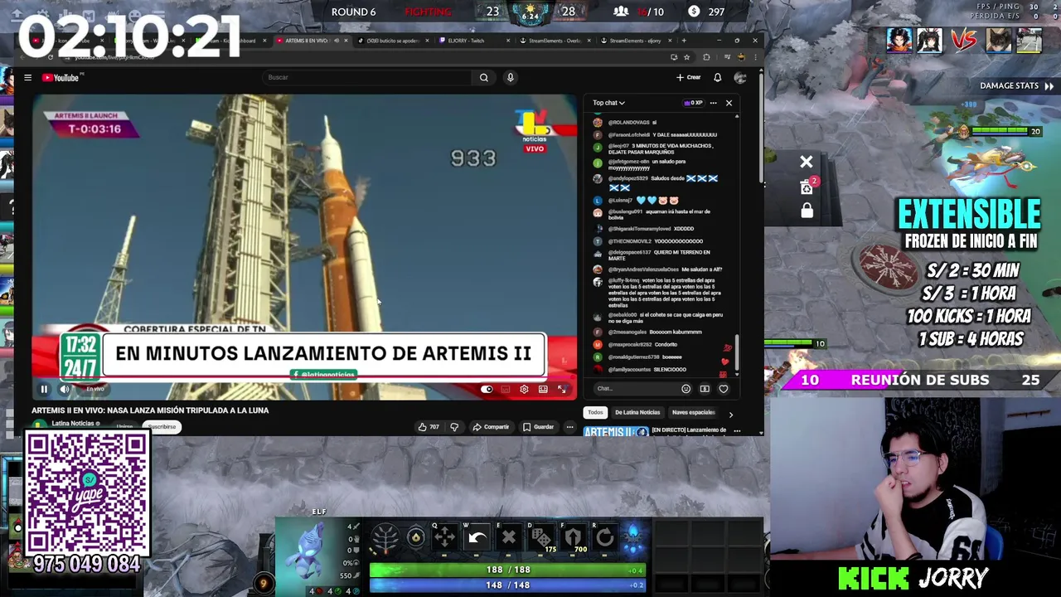Screen dimensions: 1061x597
Task: Expand the Top chat dropdown
Action: click(608, 103)
